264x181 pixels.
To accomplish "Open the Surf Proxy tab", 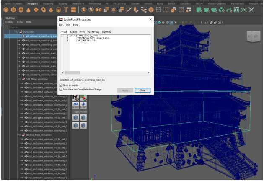I will [x=93, y=32].
